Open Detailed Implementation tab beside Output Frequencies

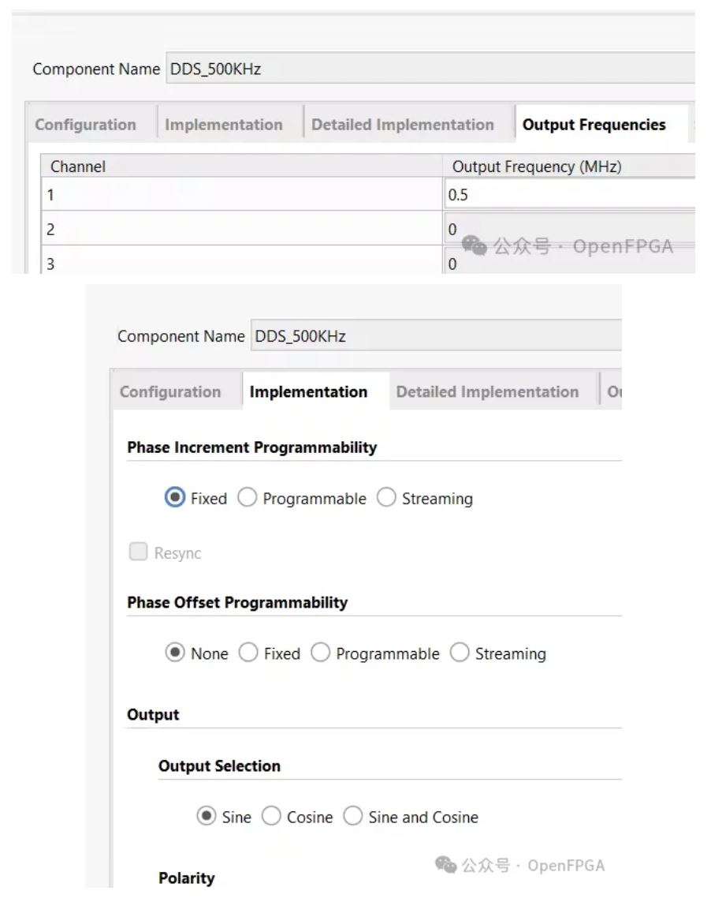(x=402, y=125)
